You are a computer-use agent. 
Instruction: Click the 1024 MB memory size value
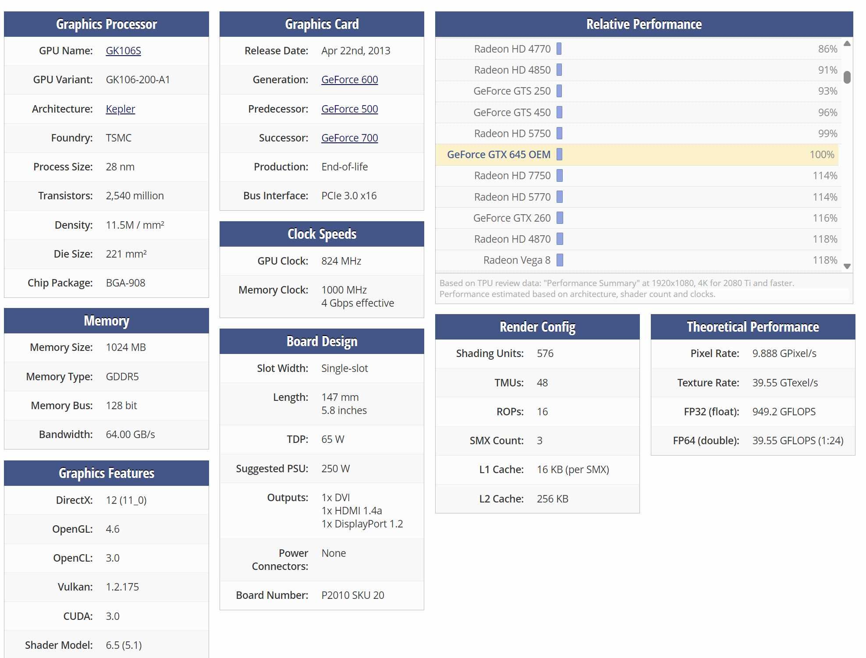[126, 347]
